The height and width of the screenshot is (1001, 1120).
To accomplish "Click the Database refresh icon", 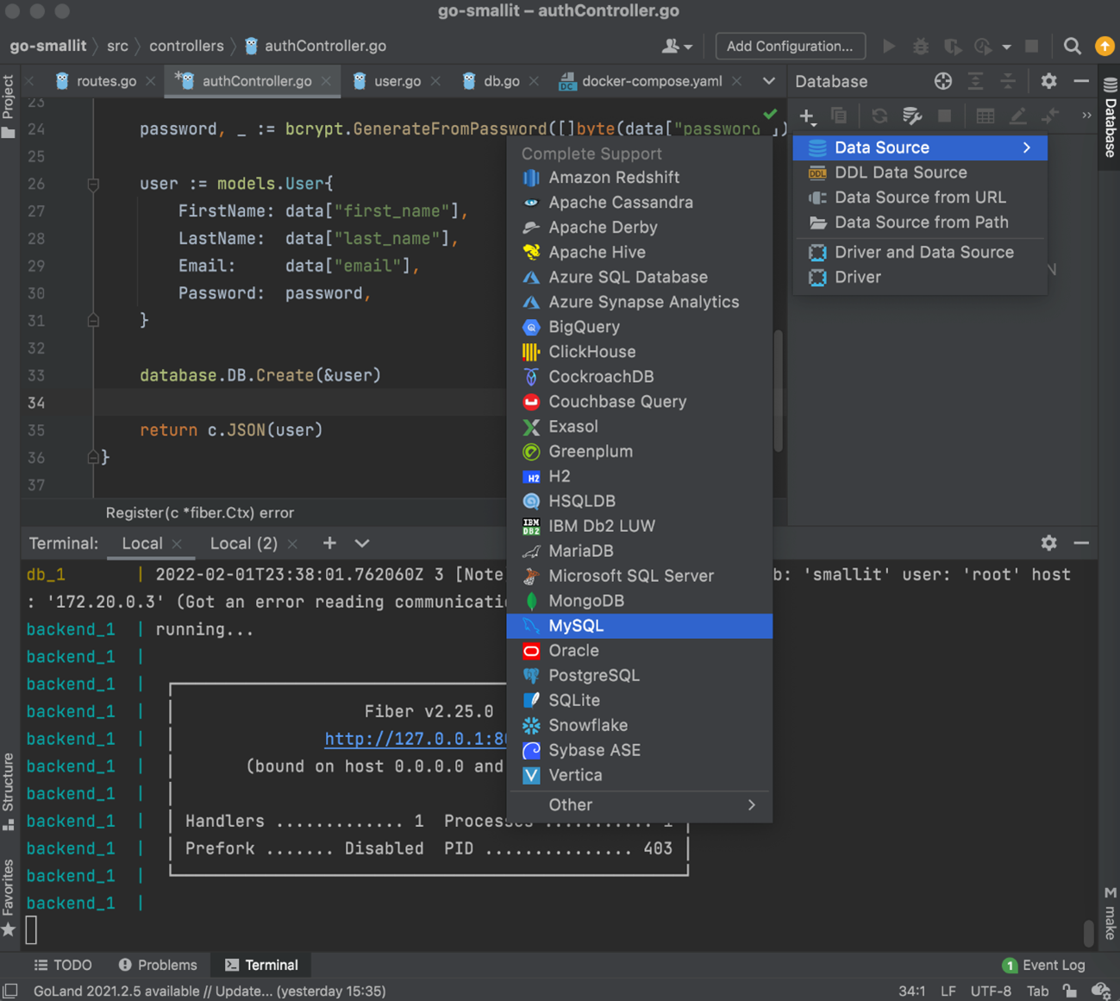I will (879, 116).
